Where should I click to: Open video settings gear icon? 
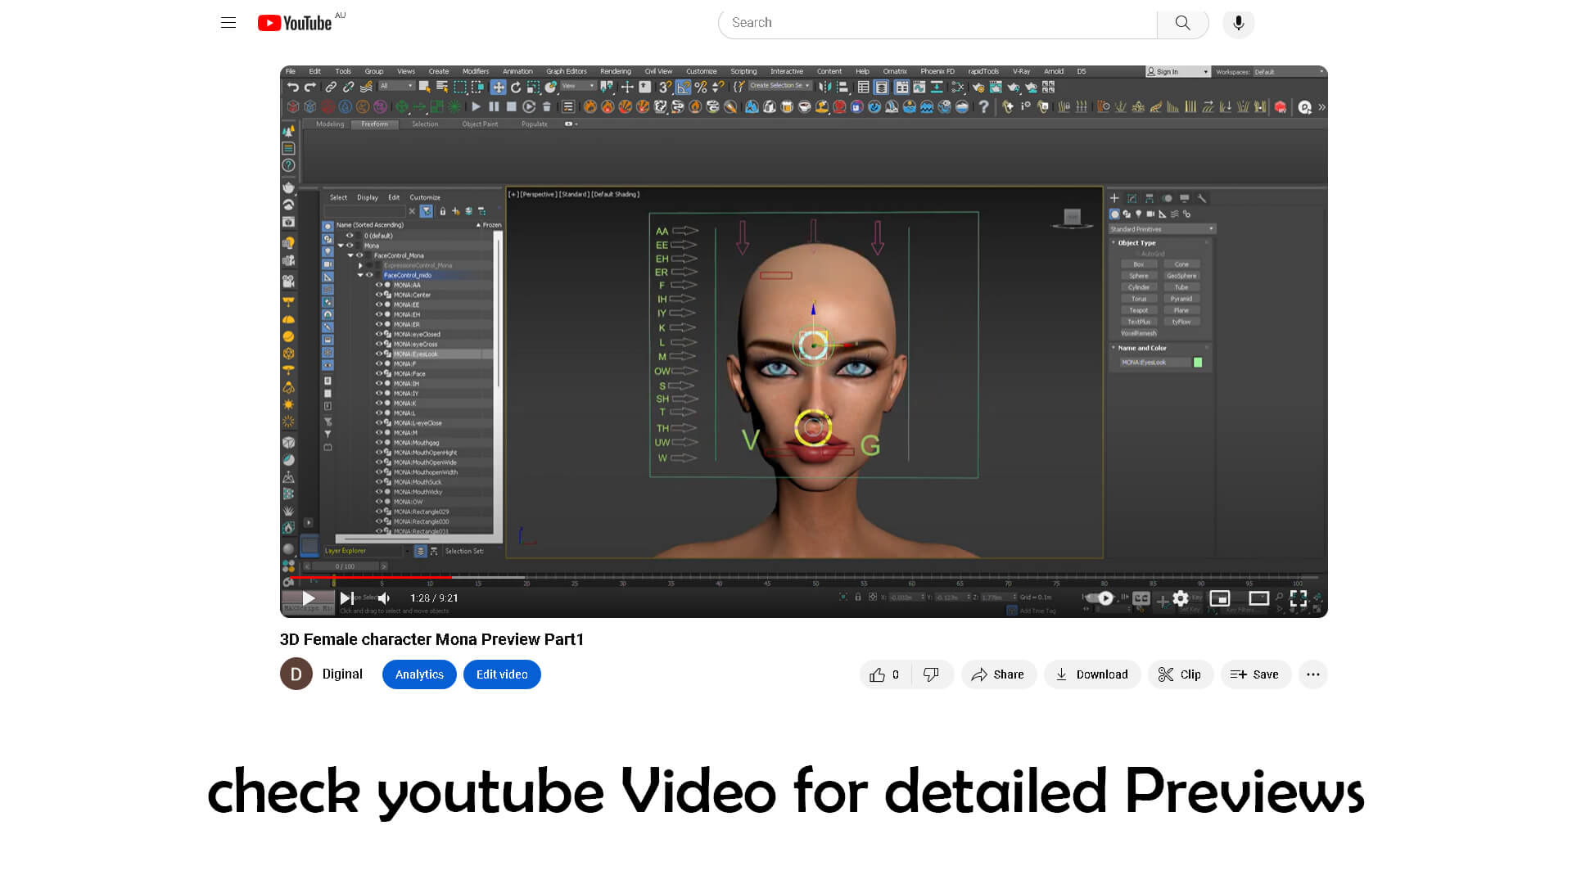tap(1180, 598)
